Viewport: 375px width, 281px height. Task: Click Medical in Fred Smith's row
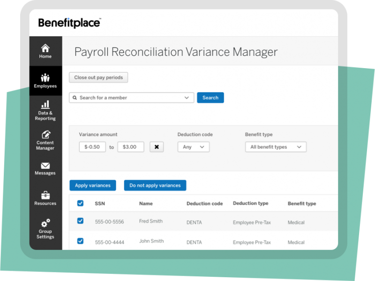coord(296,223)
